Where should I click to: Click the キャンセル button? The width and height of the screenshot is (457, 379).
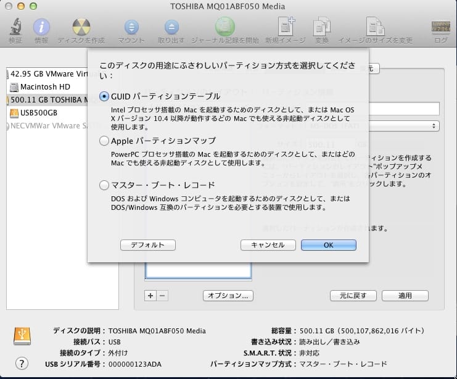268,245
